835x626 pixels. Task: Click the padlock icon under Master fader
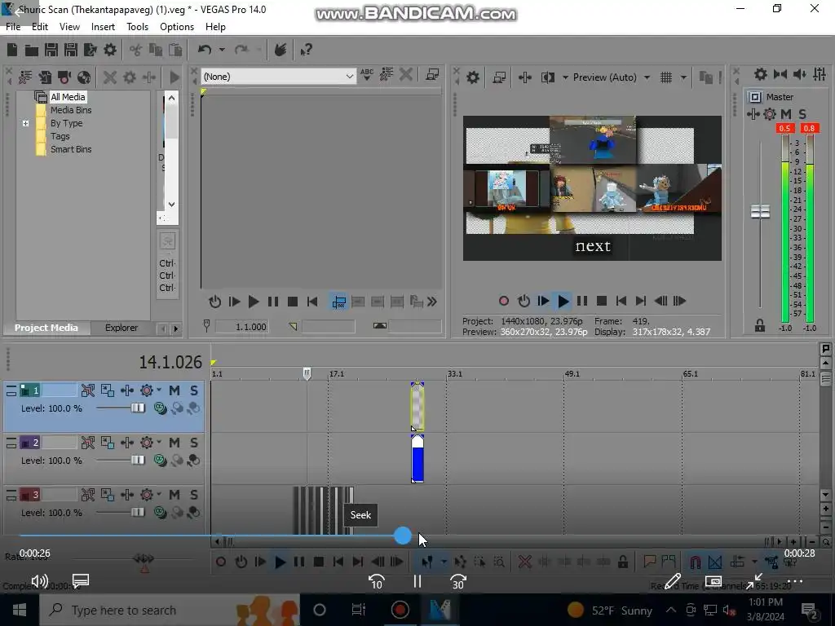click(x=760, y=326)
